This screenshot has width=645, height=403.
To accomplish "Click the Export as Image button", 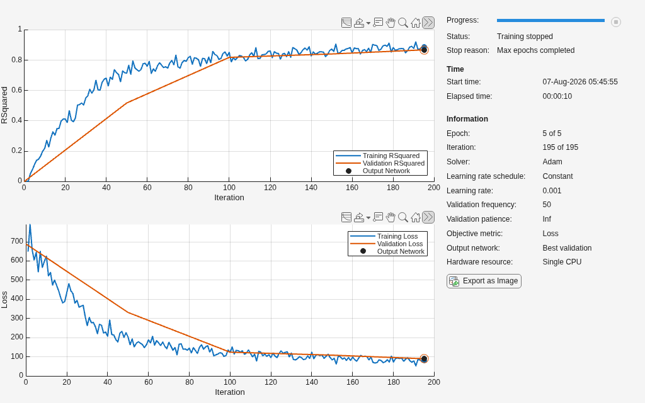I will pyautogui.click(x=484, y=281).
